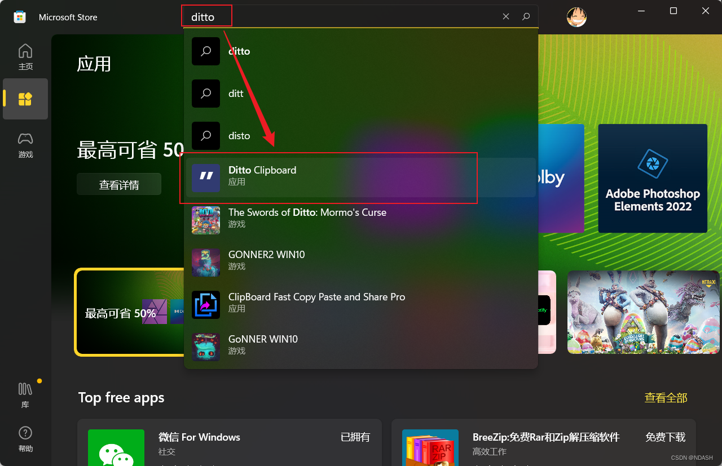The image size is (722, 466).
Task: Click the search icon beside 'ditt' suggestion
Action: (206, 94)
